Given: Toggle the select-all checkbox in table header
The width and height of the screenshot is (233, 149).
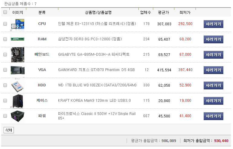Looking at the screenshot, I should (5, 12).
